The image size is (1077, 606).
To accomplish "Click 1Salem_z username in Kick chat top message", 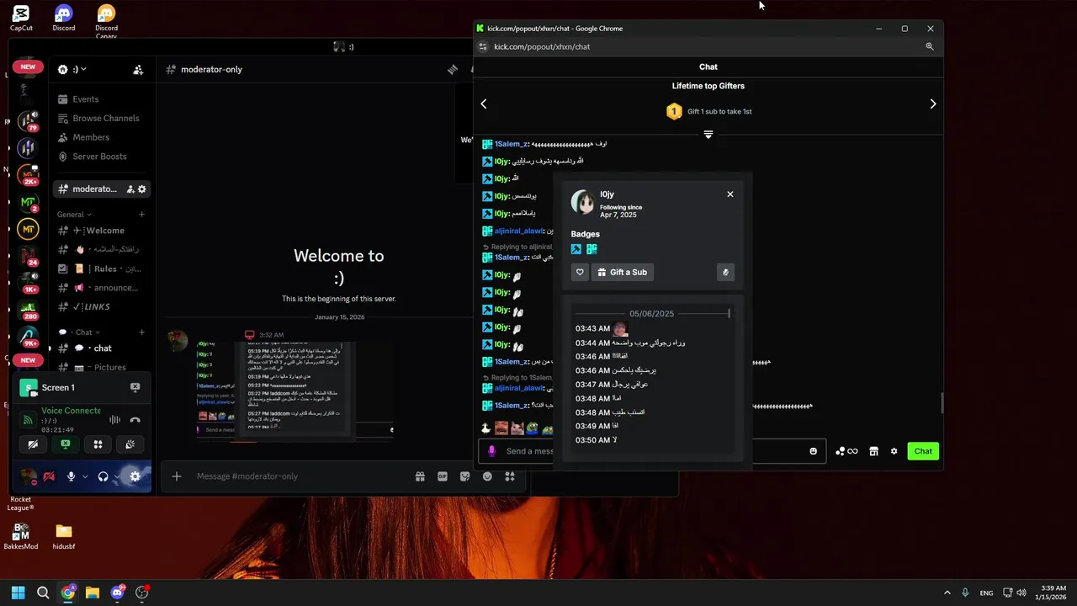I will 511,144.
